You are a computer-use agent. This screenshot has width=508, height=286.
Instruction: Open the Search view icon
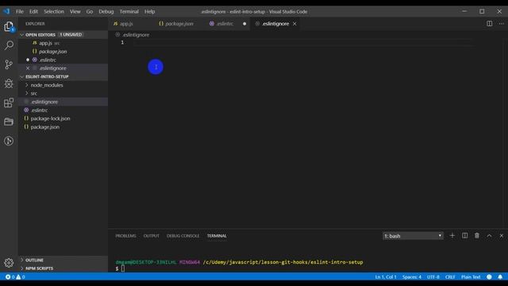(9, 45)
